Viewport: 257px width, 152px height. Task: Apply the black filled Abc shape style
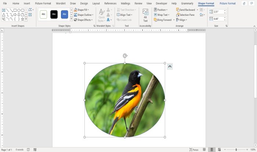tap(54, 14)
